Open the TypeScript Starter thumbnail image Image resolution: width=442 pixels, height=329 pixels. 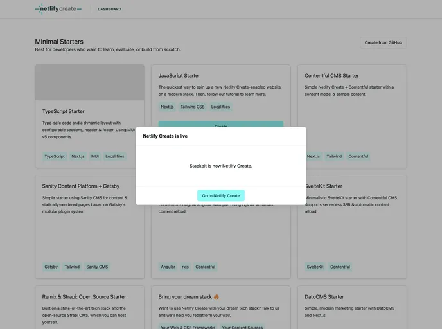pyautogui.click(x=89, y=82)
